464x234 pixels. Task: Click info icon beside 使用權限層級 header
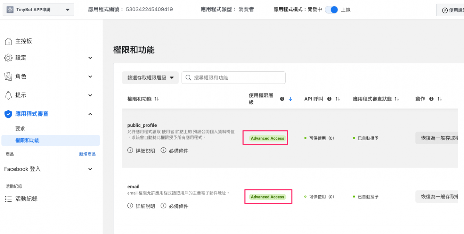point(282,99)
